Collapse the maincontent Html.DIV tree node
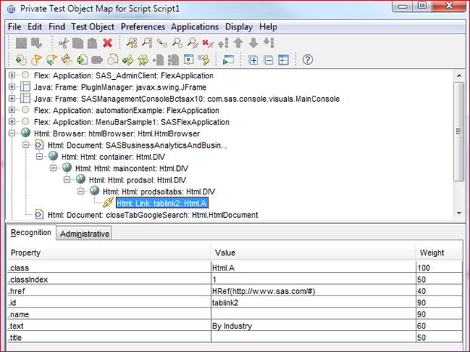470x352 pixels. (53, 168)
